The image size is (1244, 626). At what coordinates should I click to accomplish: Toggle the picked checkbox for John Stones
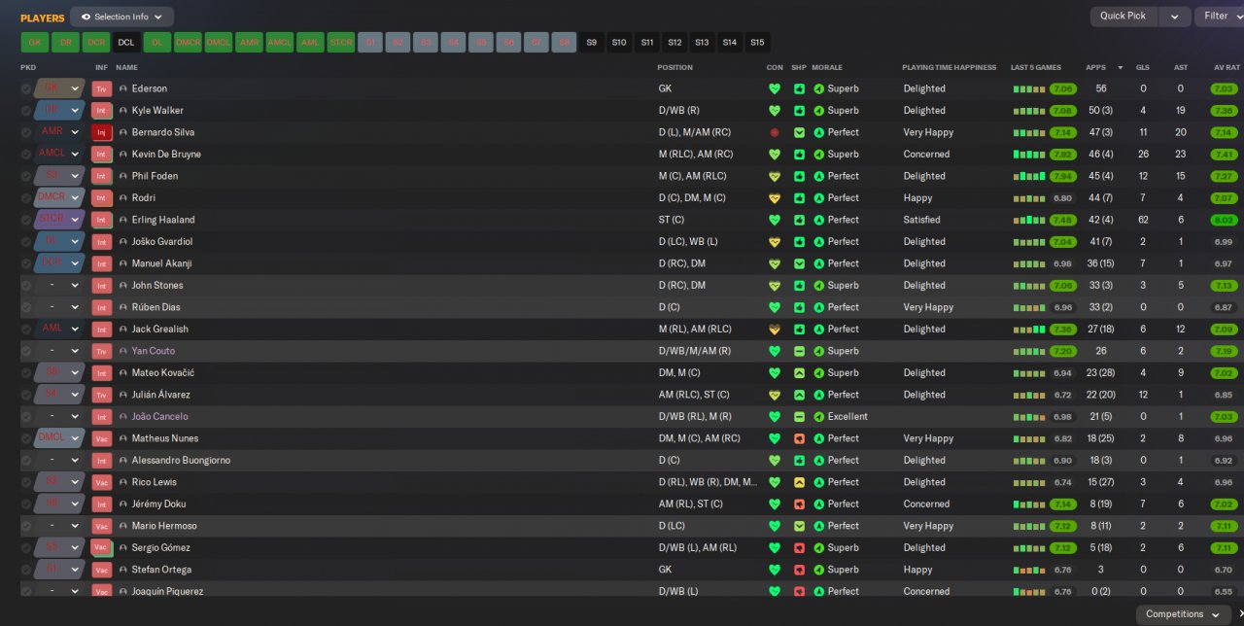26,286
